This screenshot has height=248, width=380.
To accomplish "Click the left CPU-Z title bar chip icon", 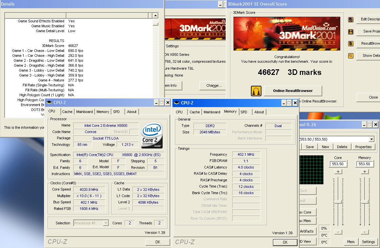I will [49, 102].
